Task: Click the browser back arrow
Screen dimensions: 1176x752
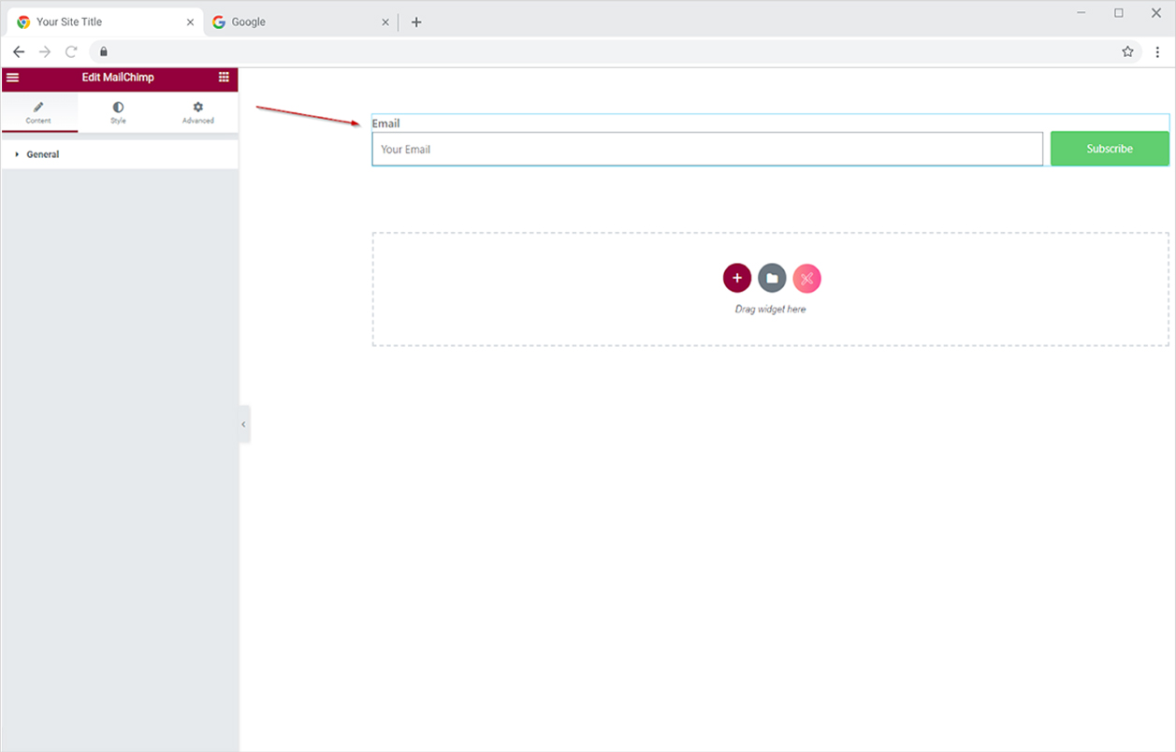Action: [x=19, y=51]
